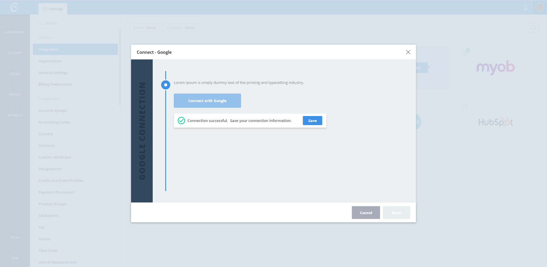Cancel the Google connection dialog
Image resolution: width=547 pixels, height=267 pixels.
366,213
